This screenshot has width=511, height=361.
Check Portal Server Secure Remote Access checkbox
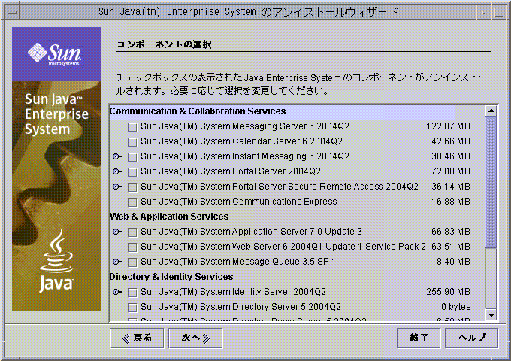click(x=132, y=187)
